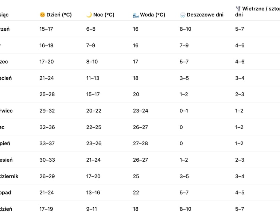Click water temperature cell showing 23–24
Viewport: 280px width, 219px height.
pos(140,111)
